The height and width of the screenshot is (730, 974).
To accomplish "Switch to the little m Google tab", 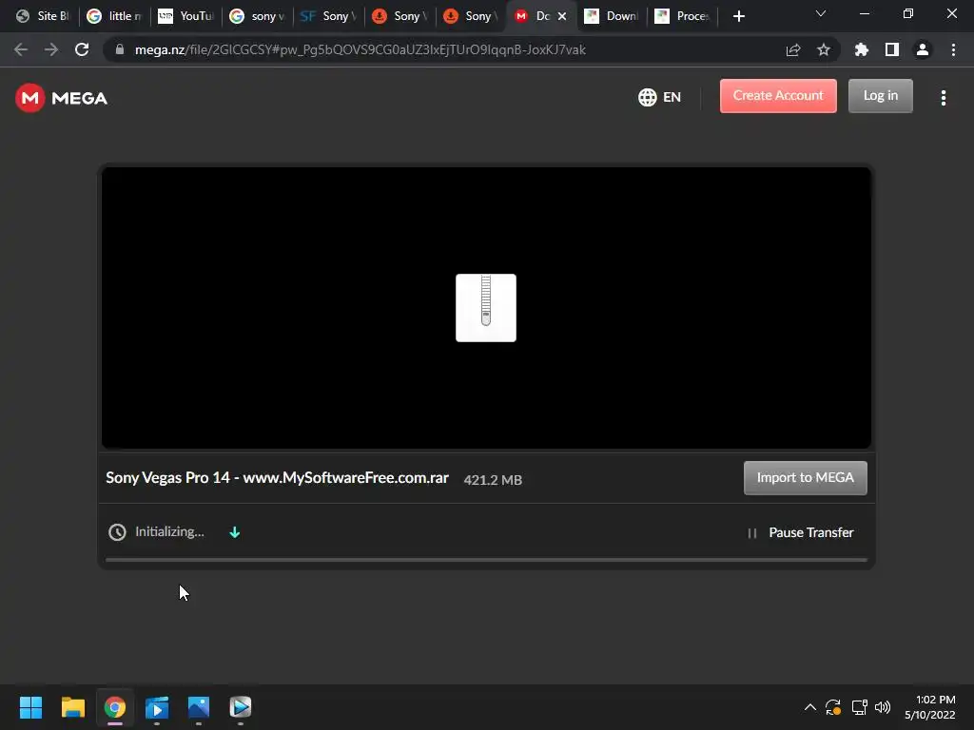I will pyautogui.click(x=114, y=16).
